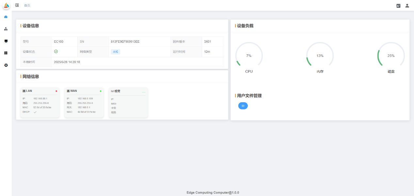Click the CPU 7% usage gauge
Image resolution: width=414 pixels, height=196 pixels.
(249, 56)
